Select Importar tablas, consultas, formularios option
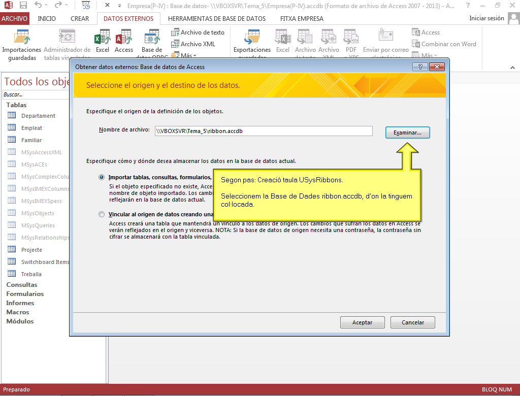The width and height of the screenshot is (520, 396). tap(102, 177)
